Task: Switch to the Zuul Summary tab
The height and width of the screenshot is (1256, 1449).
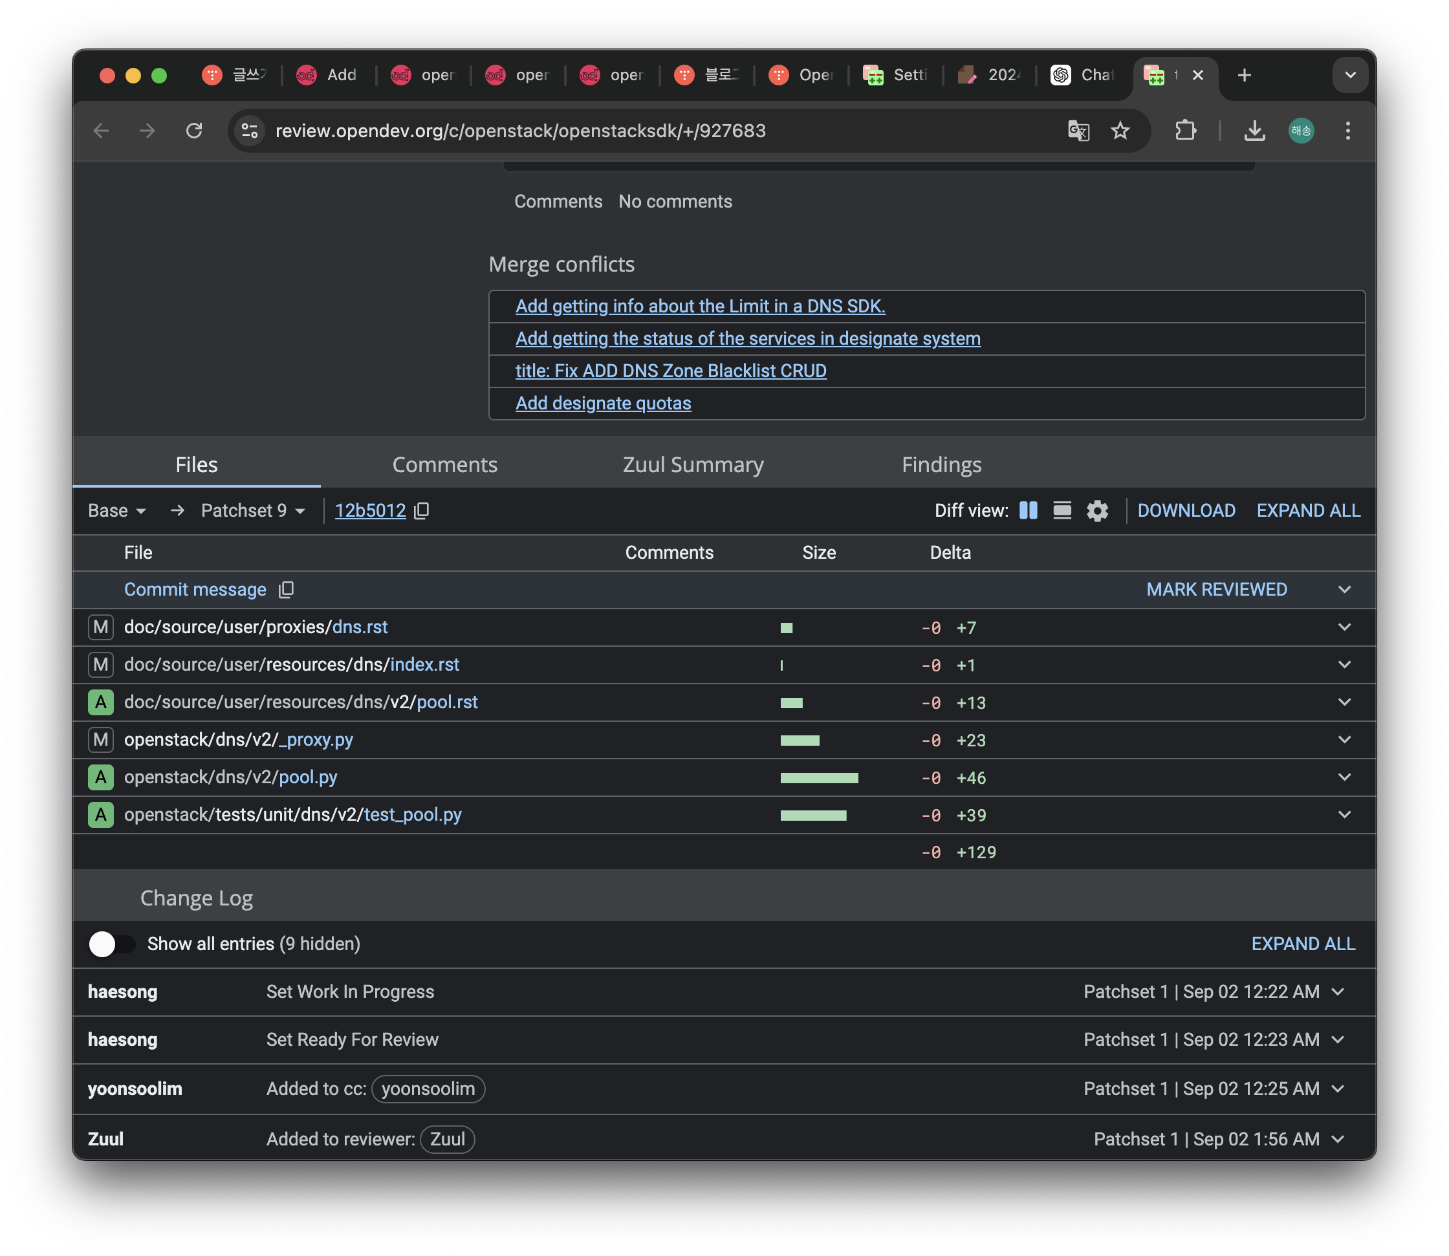Action: [693, 464]
